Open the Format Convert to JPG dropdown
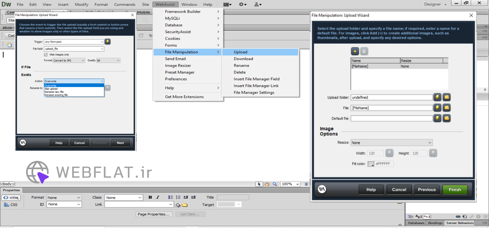Image resolution: width=489 pixels, height=228 pixels. point(69,61)
